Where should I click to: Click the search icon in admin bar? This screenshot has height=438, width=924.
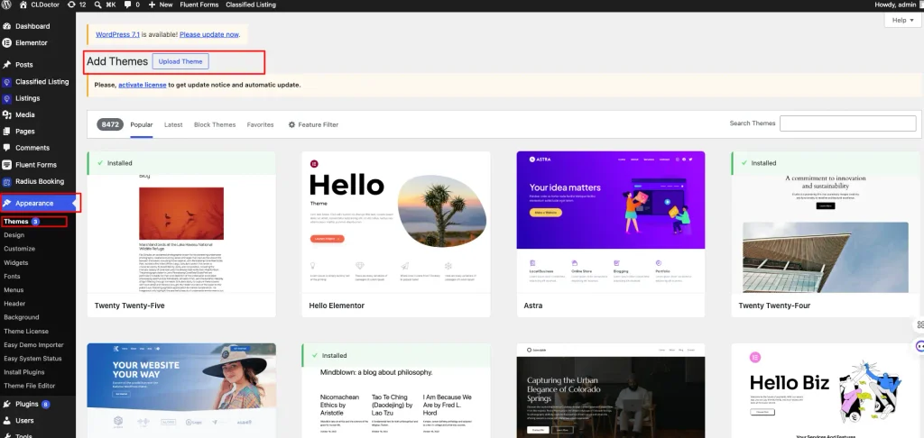coord(97,5)
